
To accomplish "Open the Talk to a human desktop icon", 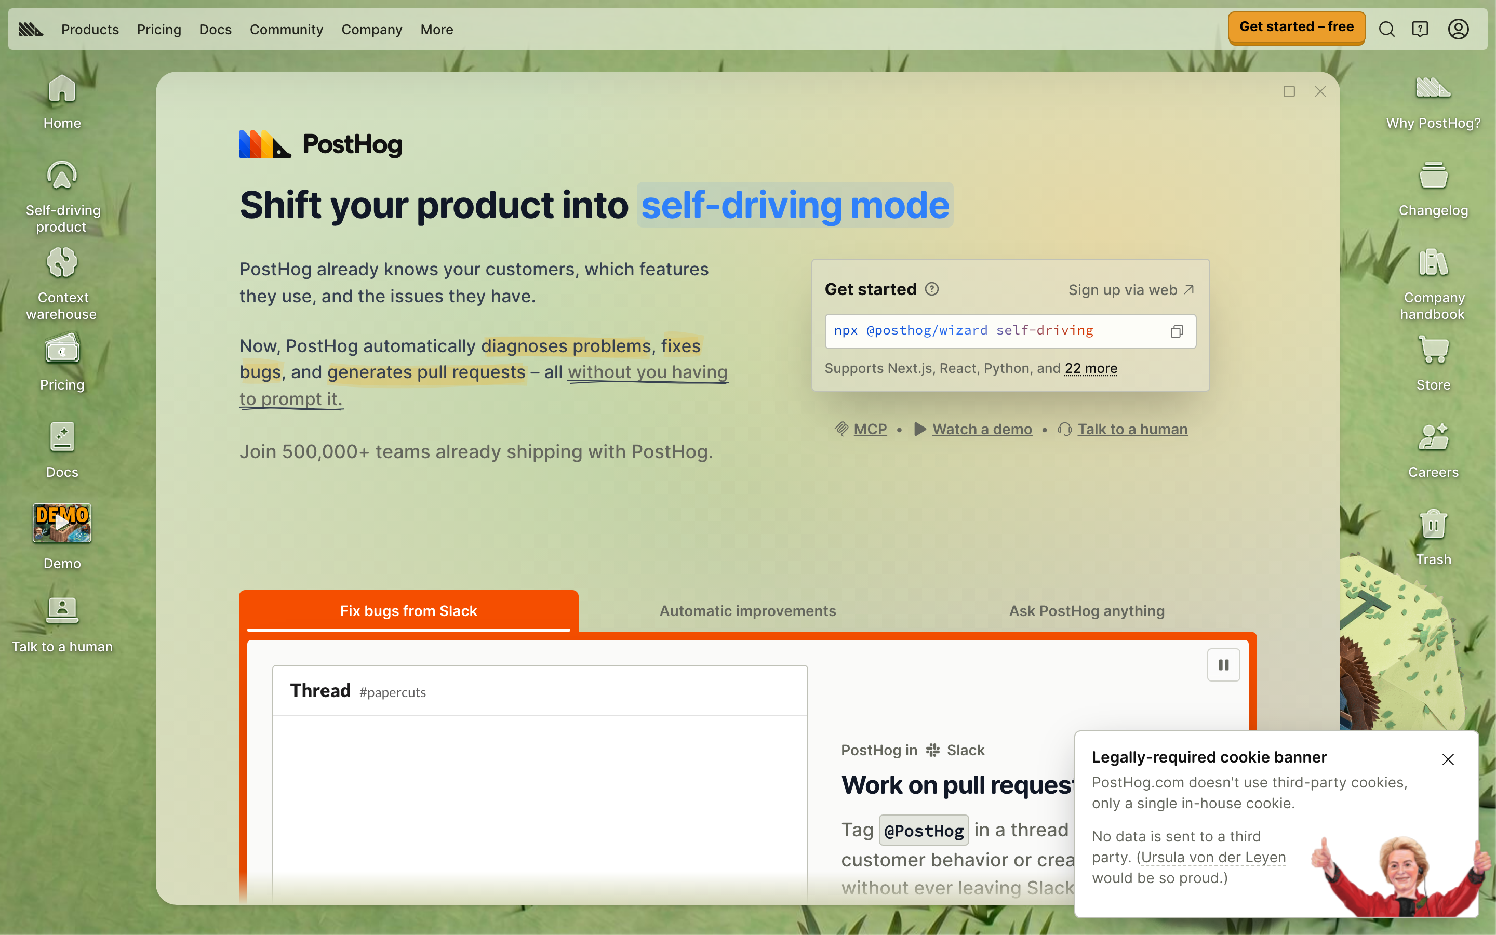I will click(x=62, y=624).
